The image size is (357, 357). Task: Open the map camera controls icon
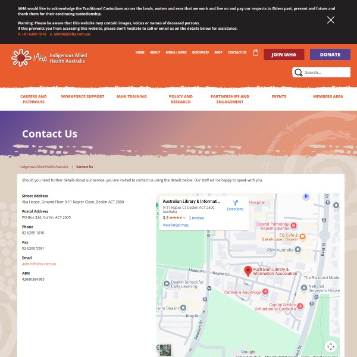point(331,346)
